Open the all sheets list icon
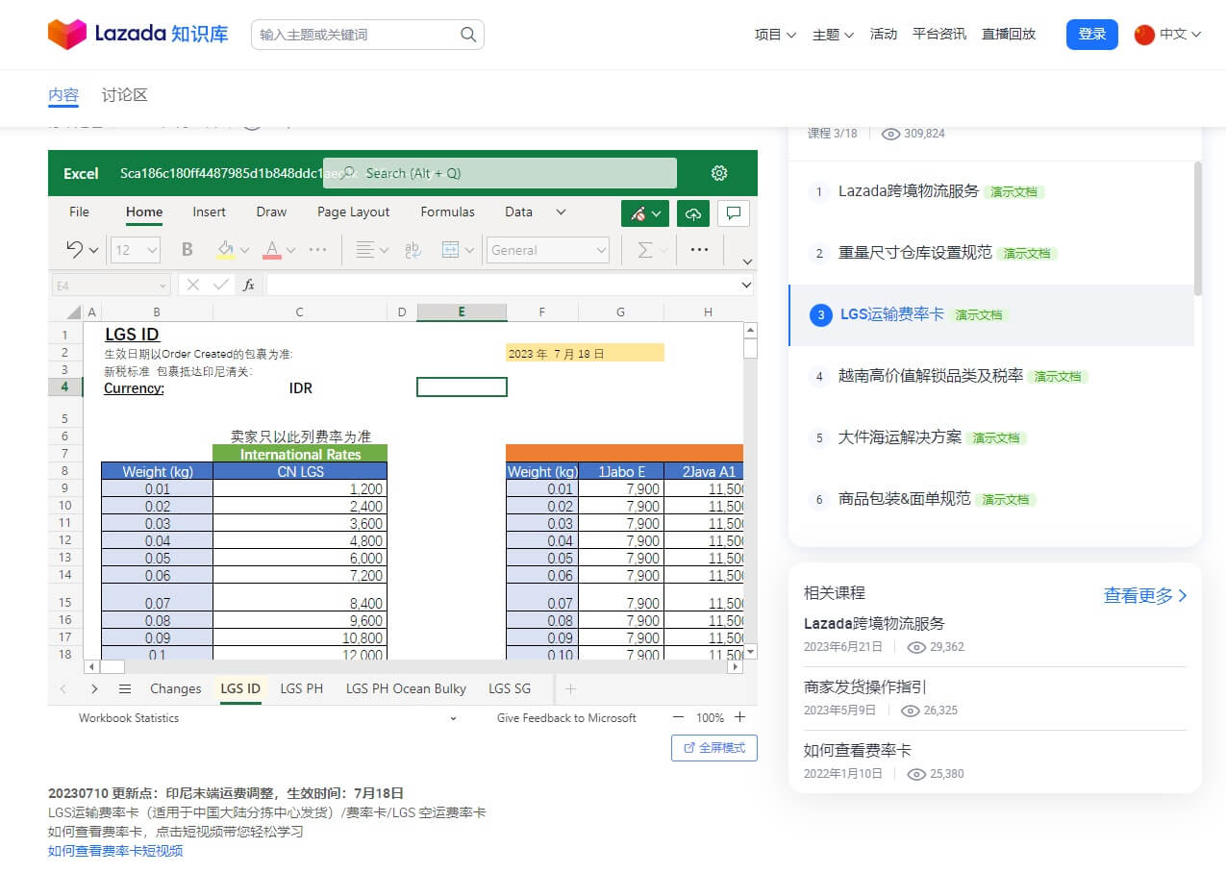 tap(125, 688)
